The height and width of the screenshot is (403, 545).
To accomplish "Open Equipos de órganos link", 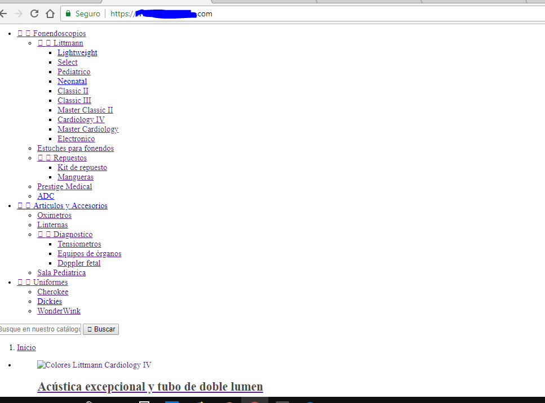I will point(89,253).
